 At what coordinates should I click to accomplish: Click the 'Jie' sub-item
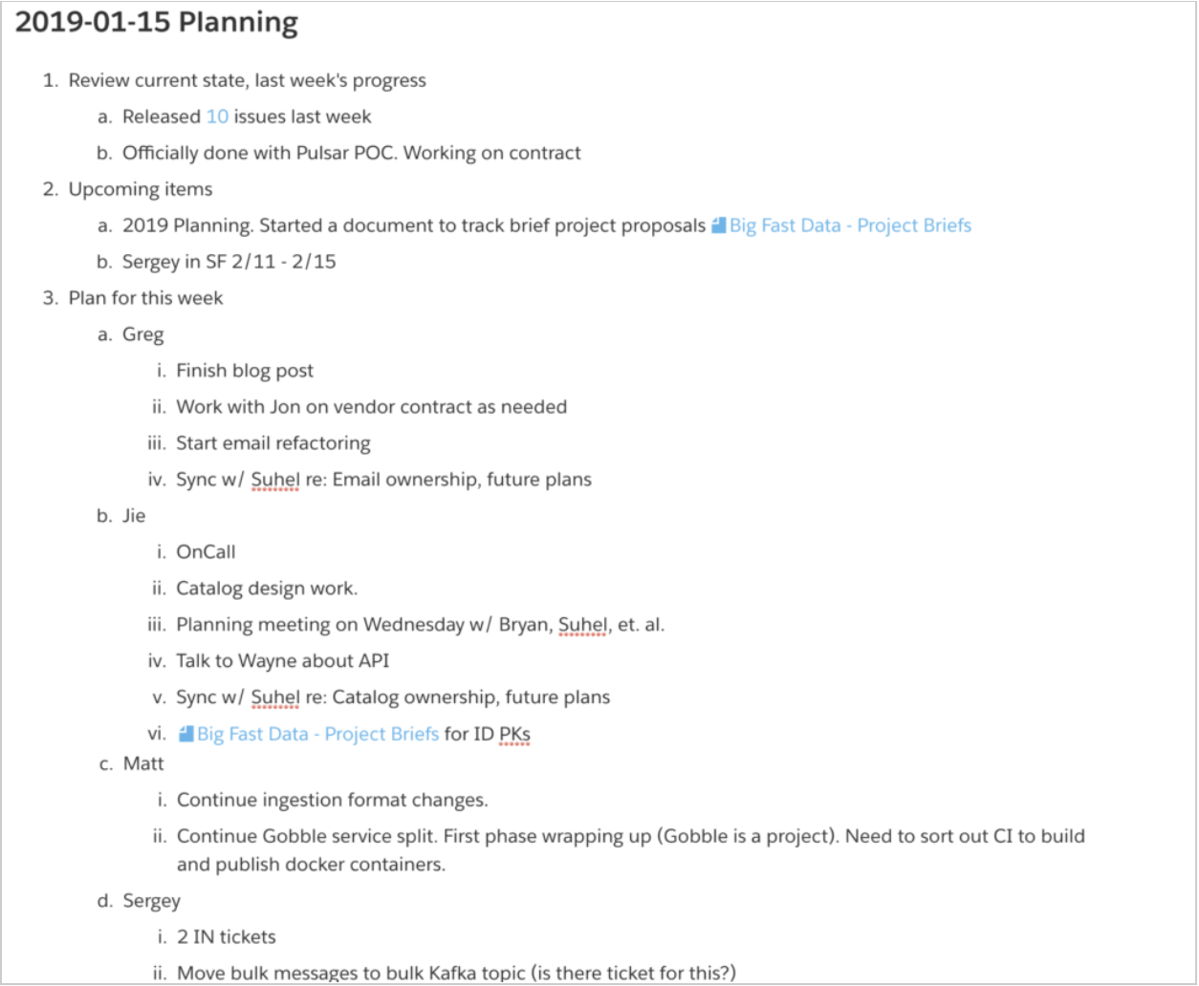pyautogui.click(x=134, y=516)
